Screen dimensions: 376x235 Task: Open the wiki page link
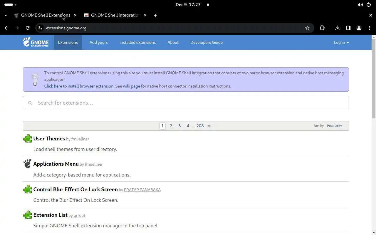131,86
